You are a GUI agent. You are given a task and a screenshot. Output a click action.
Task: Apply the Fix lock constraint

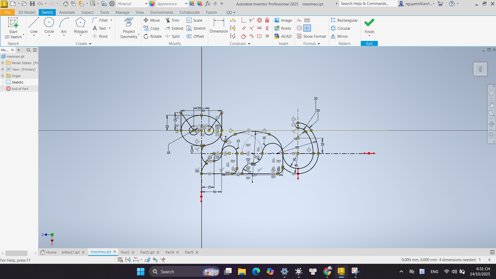[x=267, y=20]
